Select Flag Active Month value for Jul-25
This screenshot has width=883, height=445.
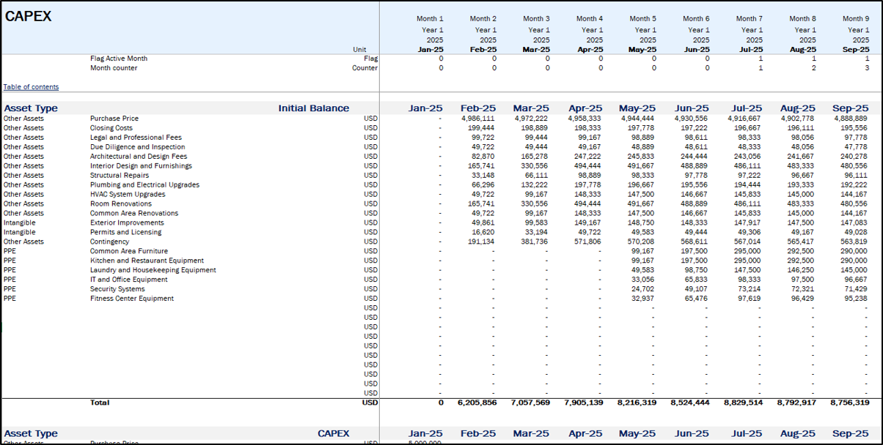[761, 59]
